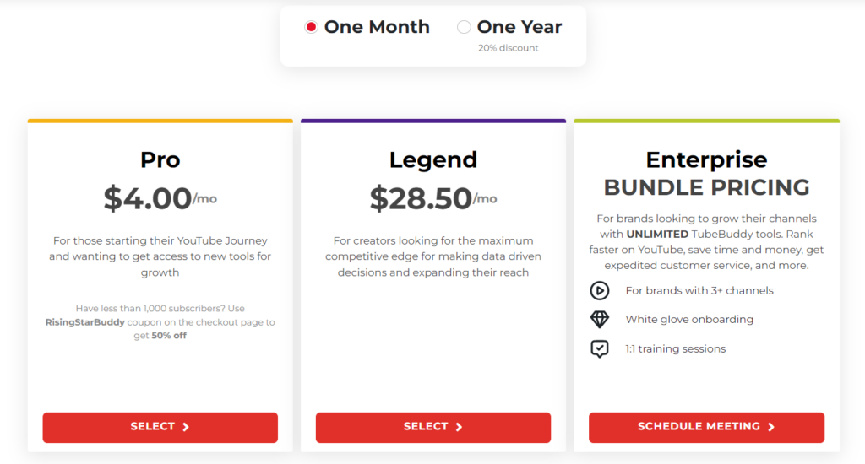Image resolution: width=865 pixels, height=464 pixels.
Task: Click the One Year label text
Action: 519,27
